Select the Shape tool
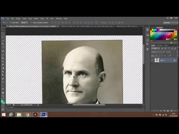 coord(3,89)
